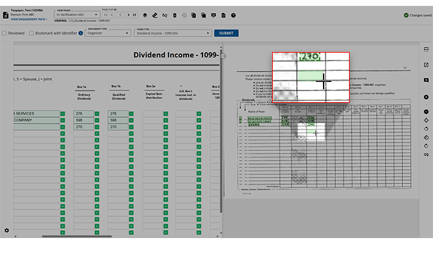This screenshot has width=433, height=255.
Task: Click Box 1a field with value 598
Action: (x=84, y=120)
